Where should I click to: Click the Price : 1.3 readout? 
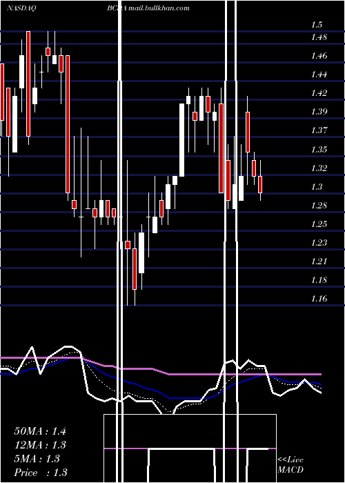point(41,473)
